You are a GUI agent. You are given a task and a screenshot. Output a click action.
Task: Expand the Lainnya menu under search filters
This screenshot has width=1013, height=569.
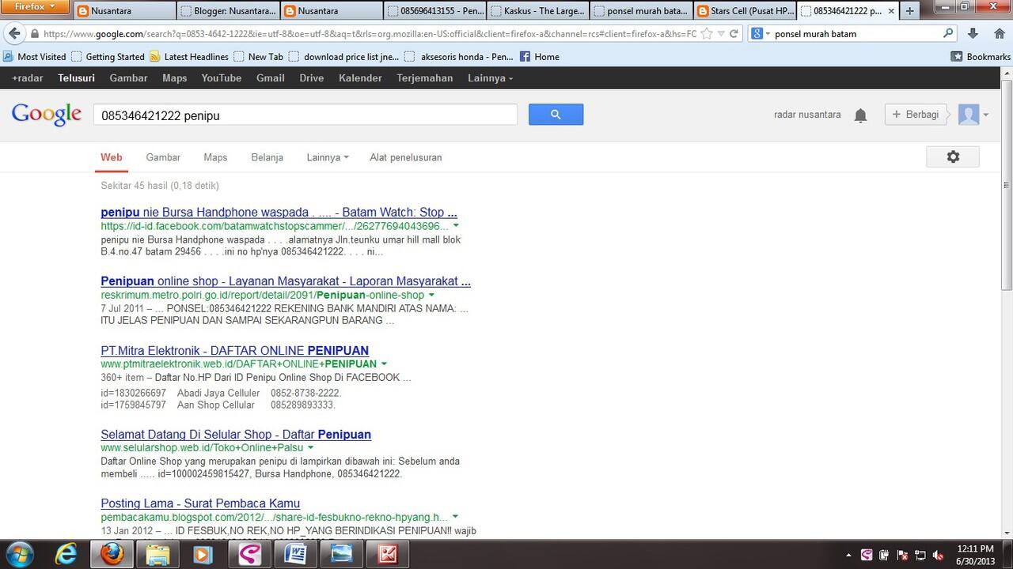click(328, 157)
